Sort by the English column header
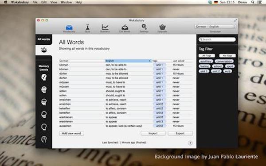266x166 pixels. 128,61
